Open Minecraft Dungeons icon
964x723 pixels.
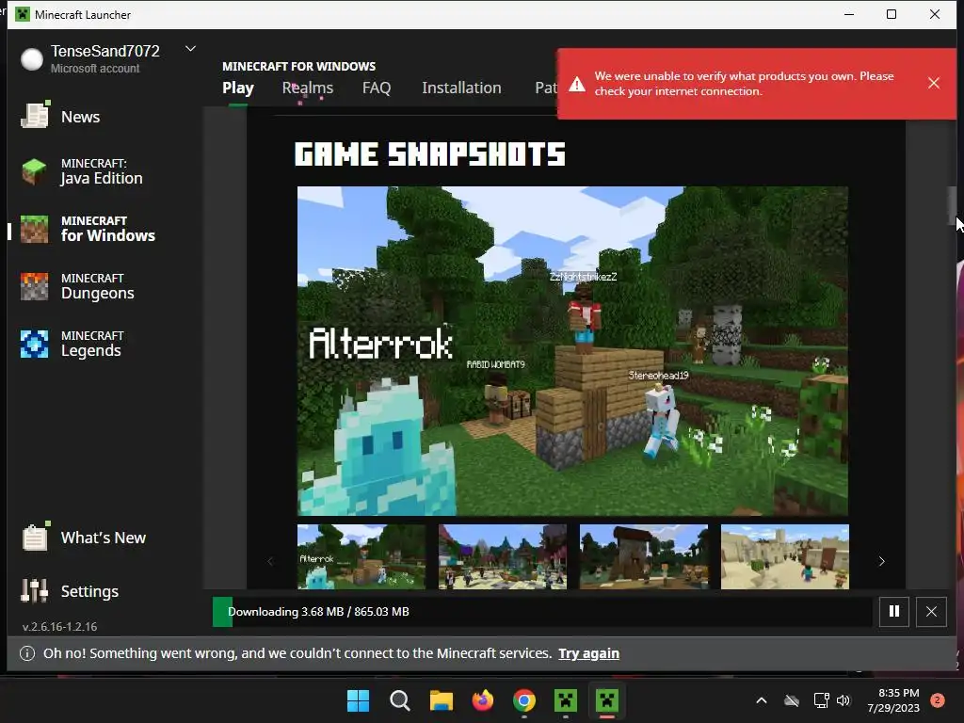(35, 286)
